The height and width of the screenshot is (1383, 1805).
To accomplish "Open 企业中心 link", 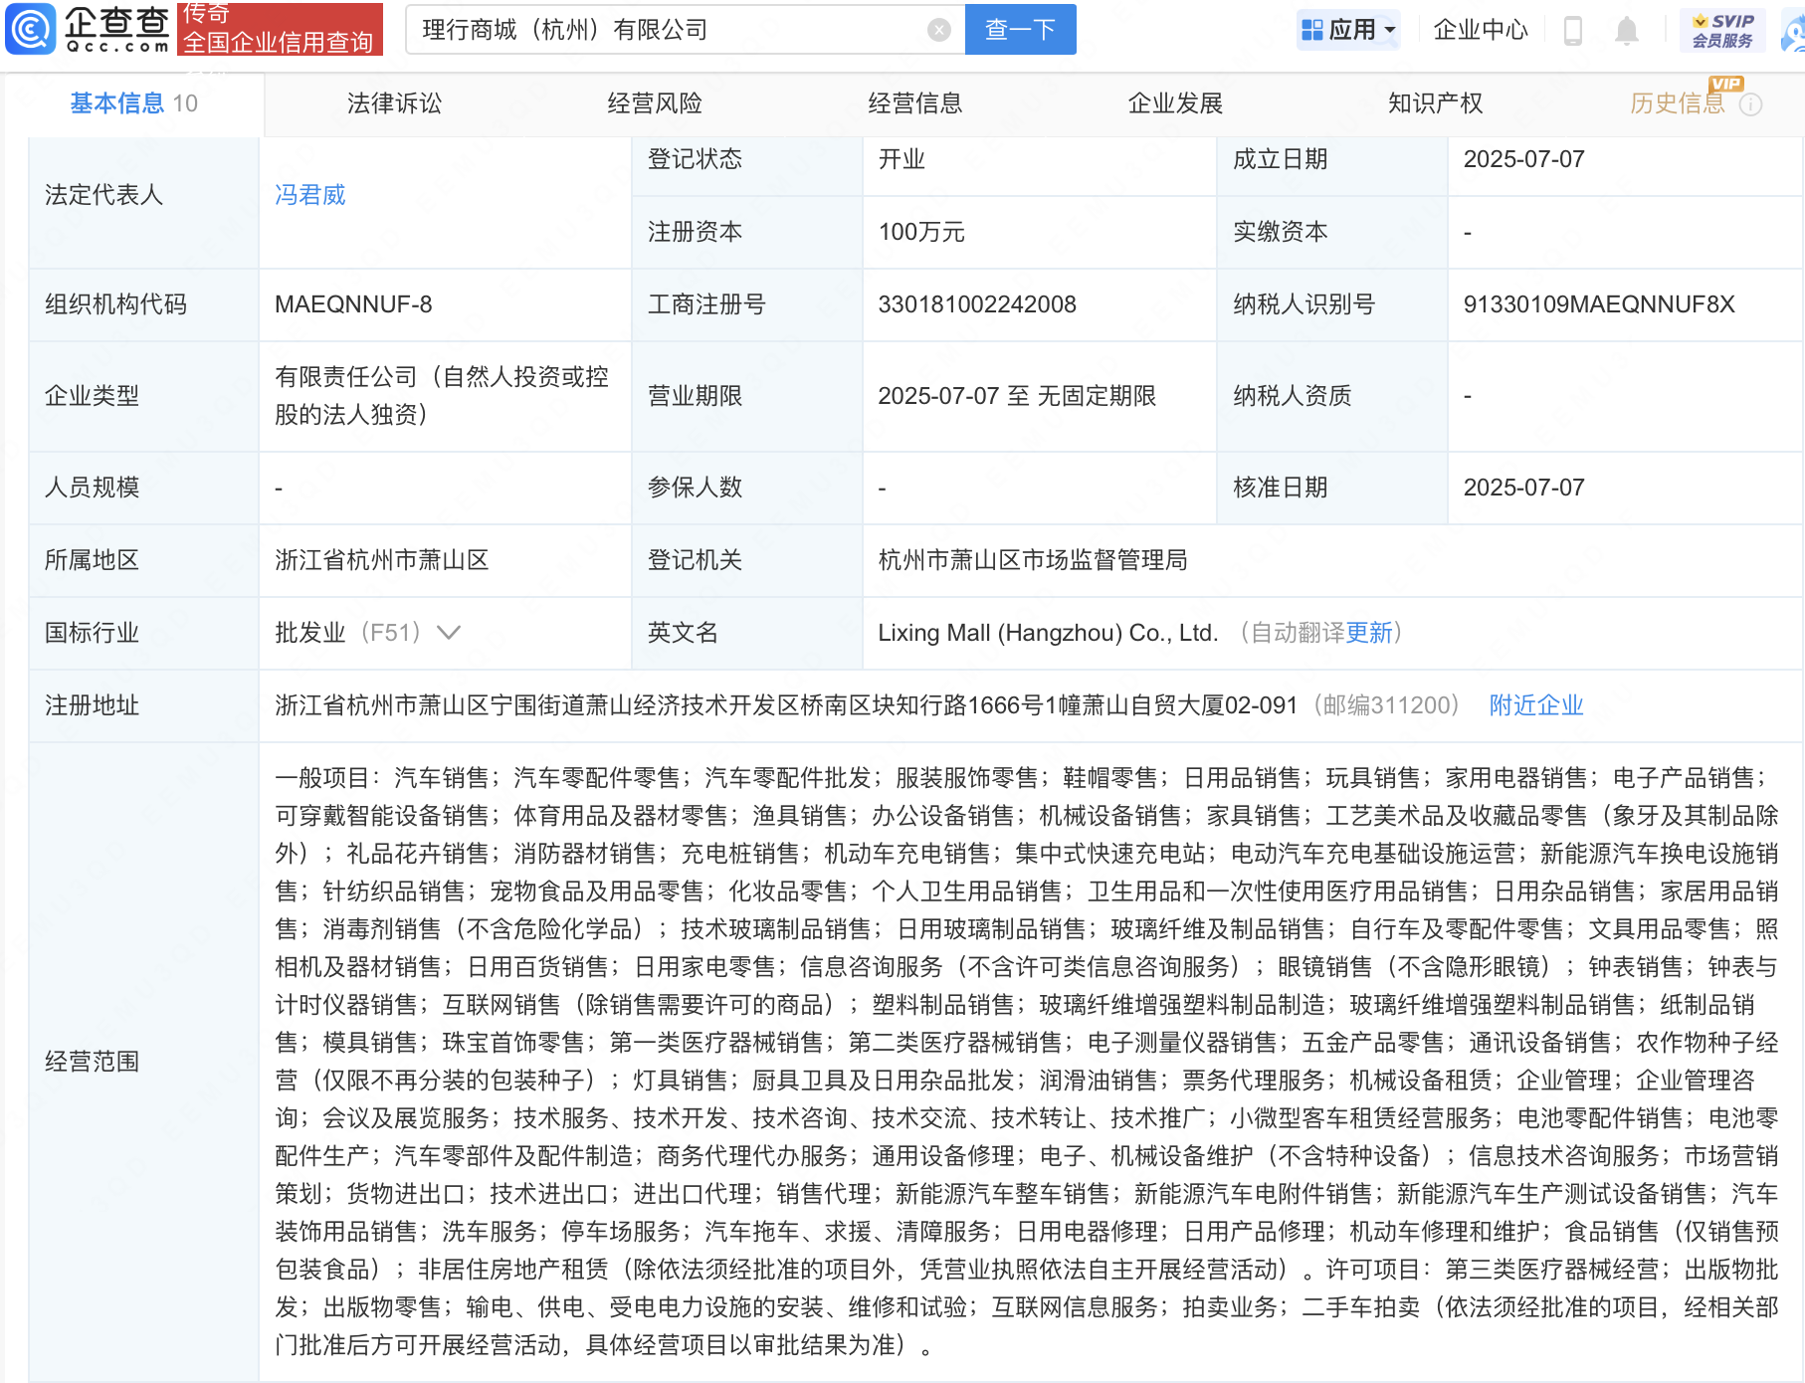I will point(1481,30).
